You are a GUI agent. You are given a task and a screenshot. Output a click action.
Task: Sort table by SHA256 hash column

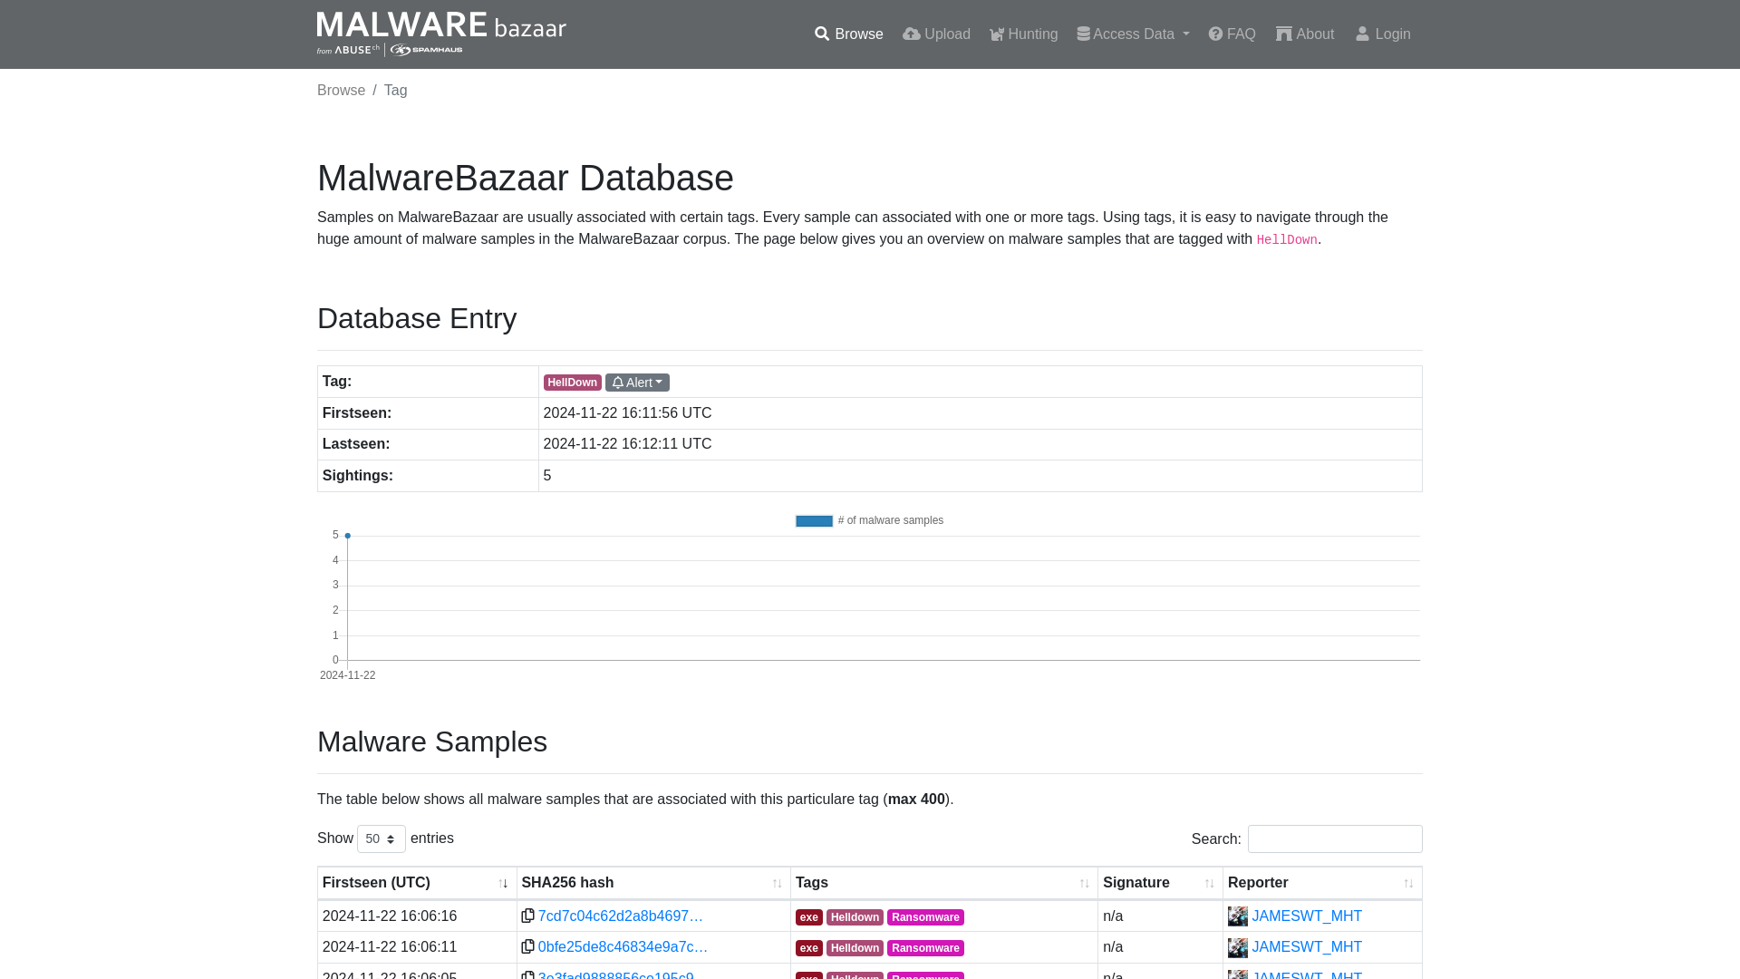(x=653, y=883)
